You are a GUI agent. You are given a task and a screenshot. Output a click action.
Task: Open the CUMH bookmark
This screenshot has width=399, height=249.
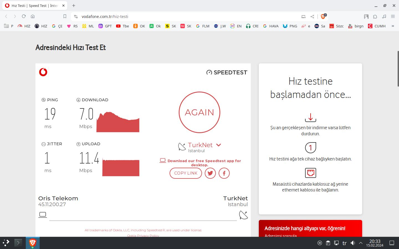pyautogui.click(x=377, y=26)
